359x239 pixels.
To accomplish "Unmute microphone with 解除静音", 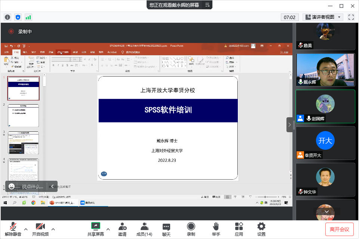I will (x=13, y=229).
